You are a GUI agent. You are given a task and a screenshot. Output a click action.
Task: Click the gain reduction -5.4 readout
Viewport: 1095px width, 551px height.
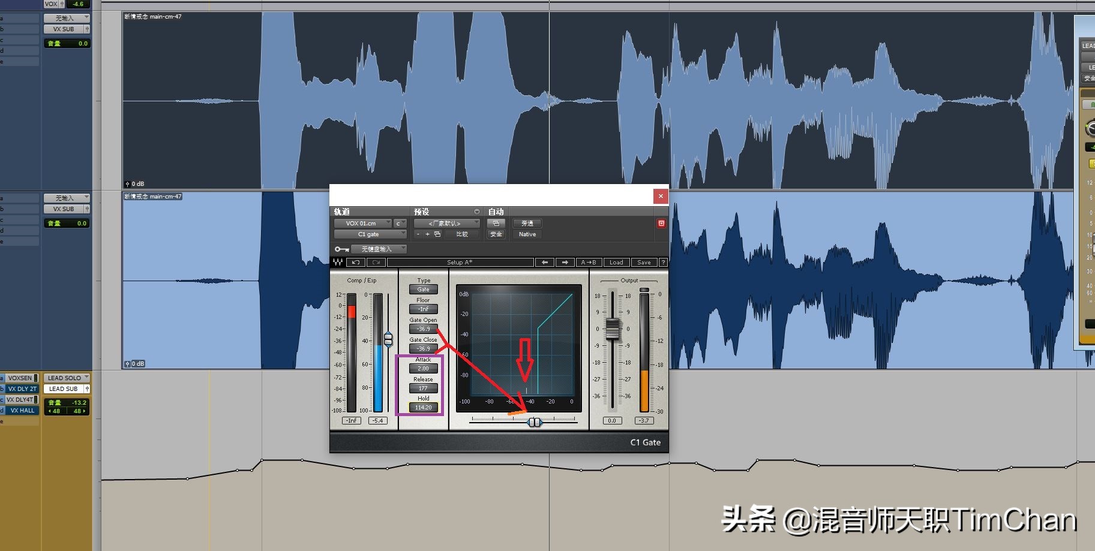tap(377, 420)
